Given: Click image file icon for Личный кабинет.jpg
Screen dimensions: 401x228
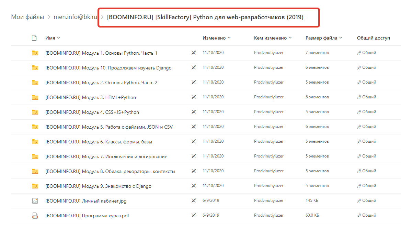Looking at the screenshot, I should [x=35, y=201].
